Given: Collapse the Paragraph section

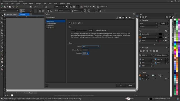Looking at the screenshot, I should point(140,48).
